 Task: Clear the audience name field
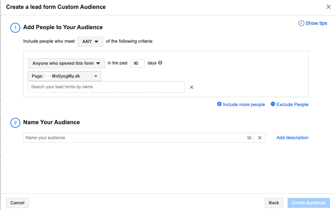pos(260,138)
